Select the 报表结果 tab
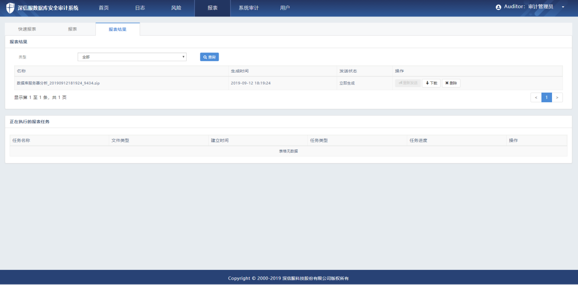The width and height of the screenshot is (578, 285). click(117, 29)
